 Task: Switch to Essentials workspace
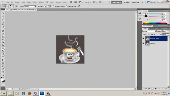click(x=116, y=2)
